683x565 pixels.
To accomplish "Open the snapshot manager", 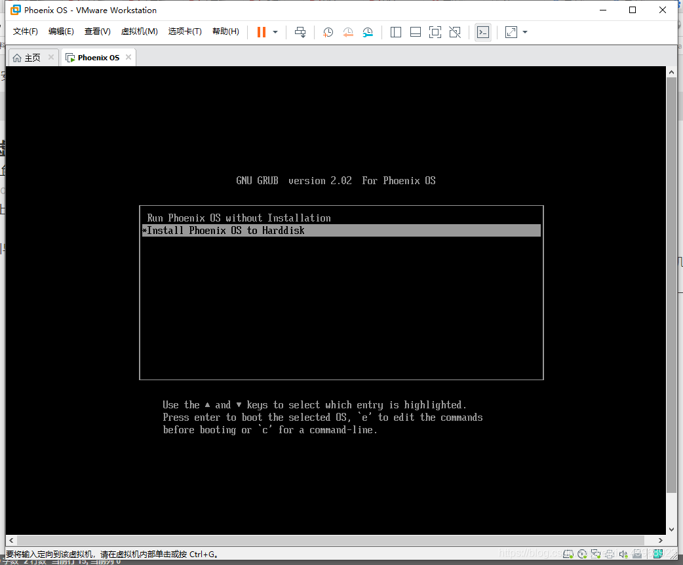I will pyautogui.click(x=368, y=32).
